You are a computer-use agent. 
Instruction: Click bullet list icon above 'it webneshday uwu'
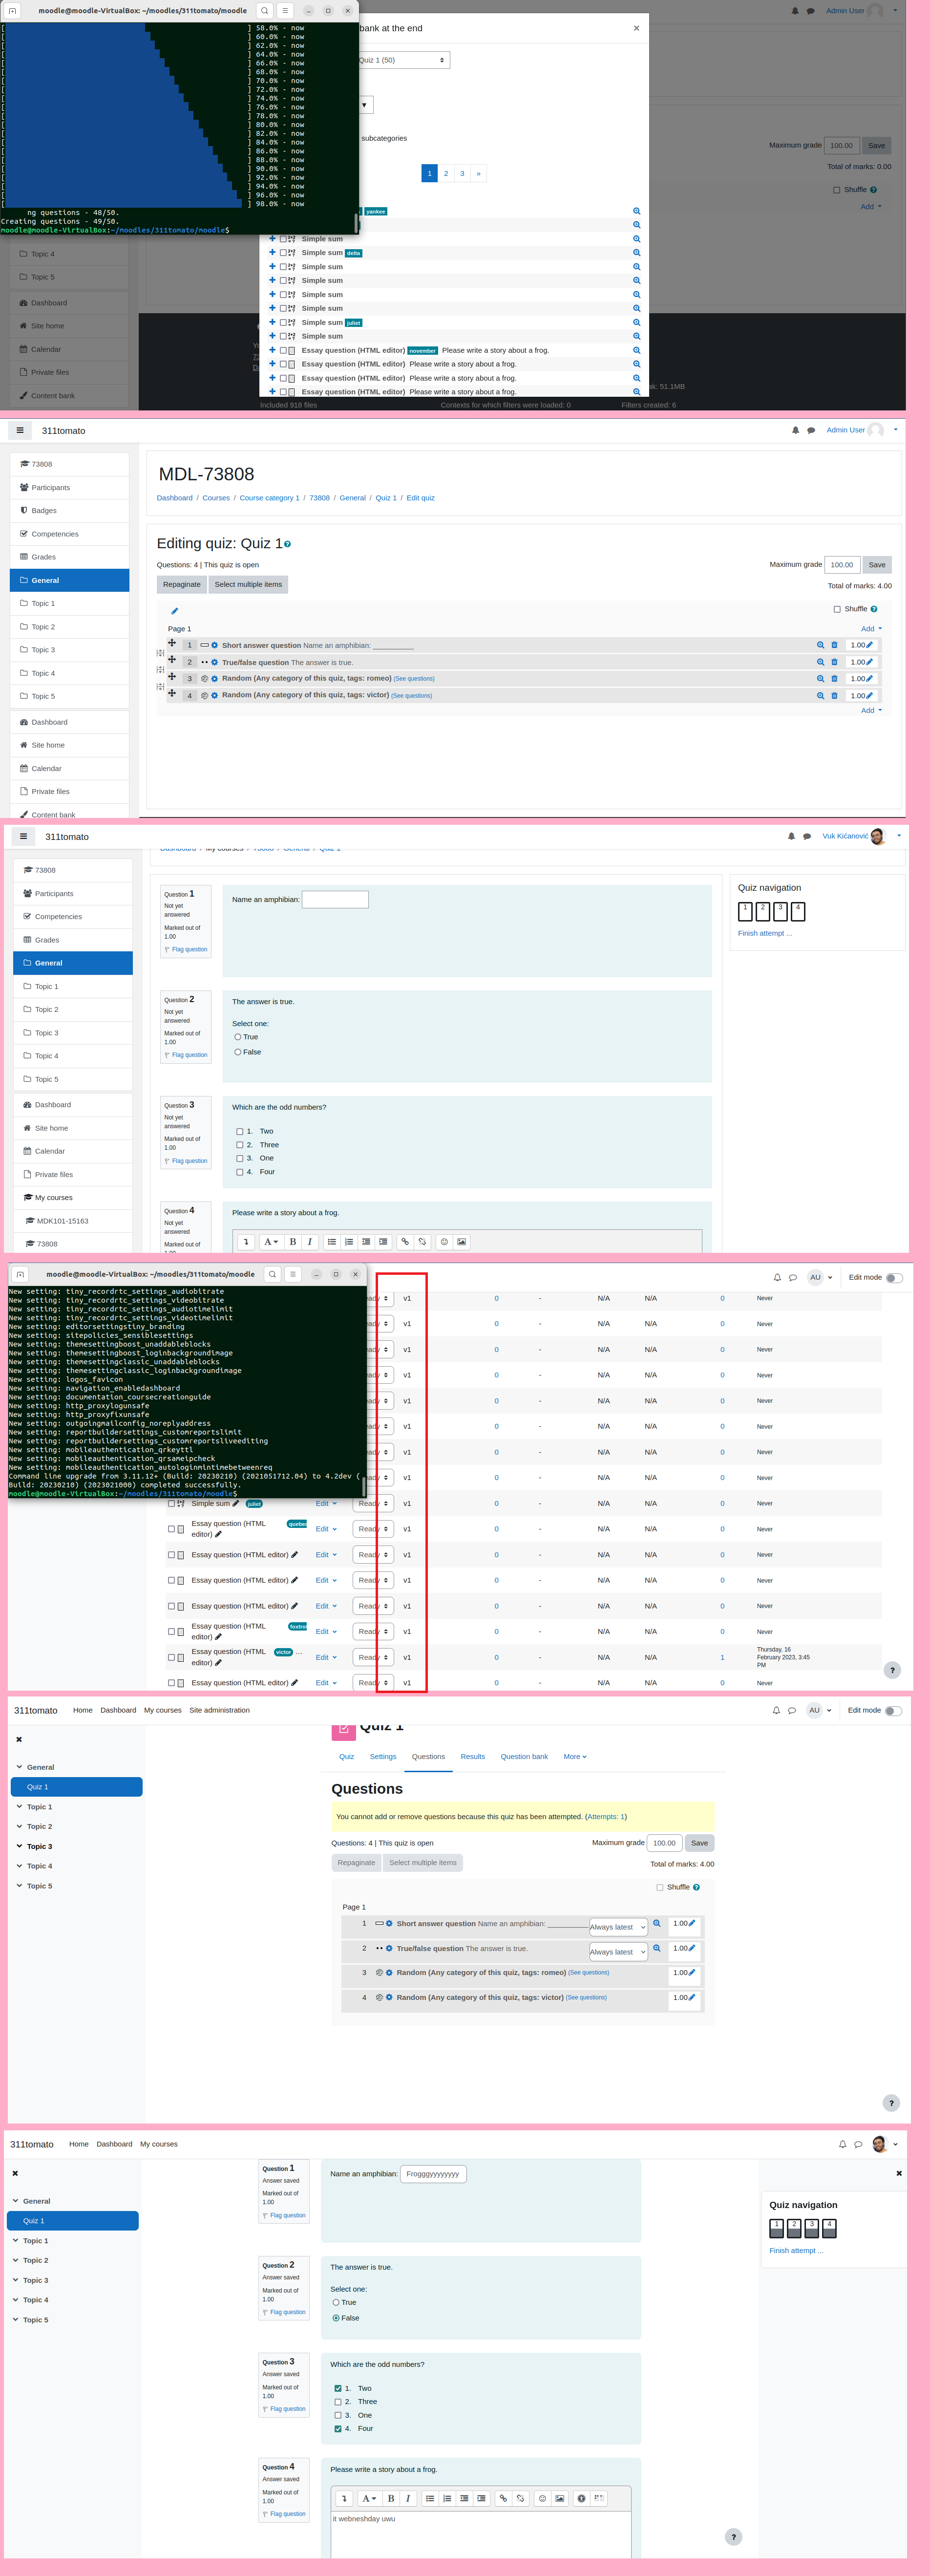[430, 2498]
